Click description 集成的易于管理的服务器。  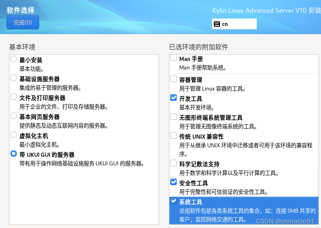pos(50,88)
